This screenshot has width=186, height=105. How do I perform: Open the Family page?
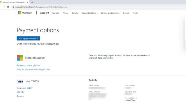pyautogui.click(x=135, y=13)
